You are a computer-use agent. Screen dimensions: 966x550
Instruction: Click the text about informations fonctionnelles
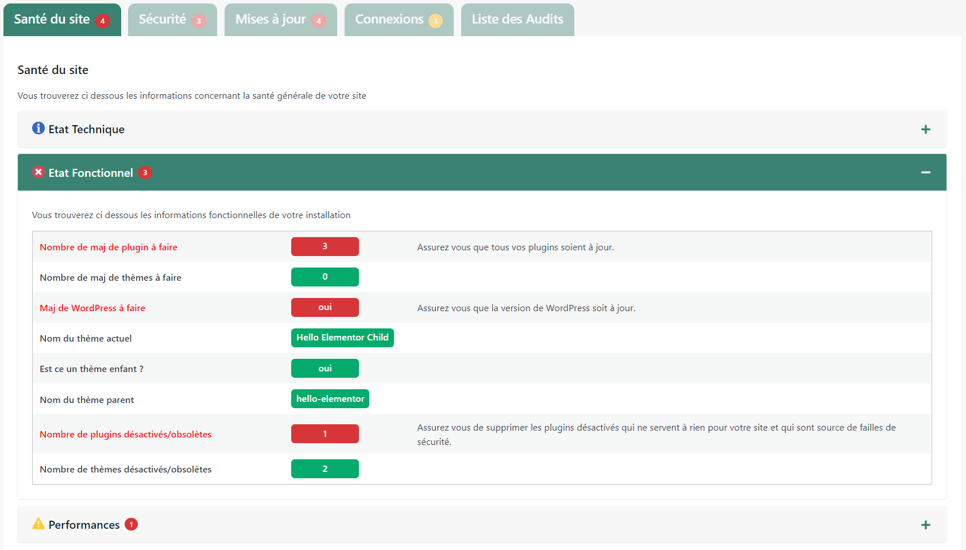point(191,215)
